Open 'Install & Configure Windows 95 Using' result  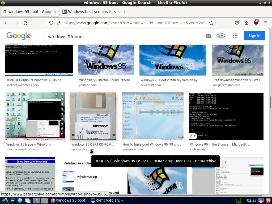click(35, 80)
